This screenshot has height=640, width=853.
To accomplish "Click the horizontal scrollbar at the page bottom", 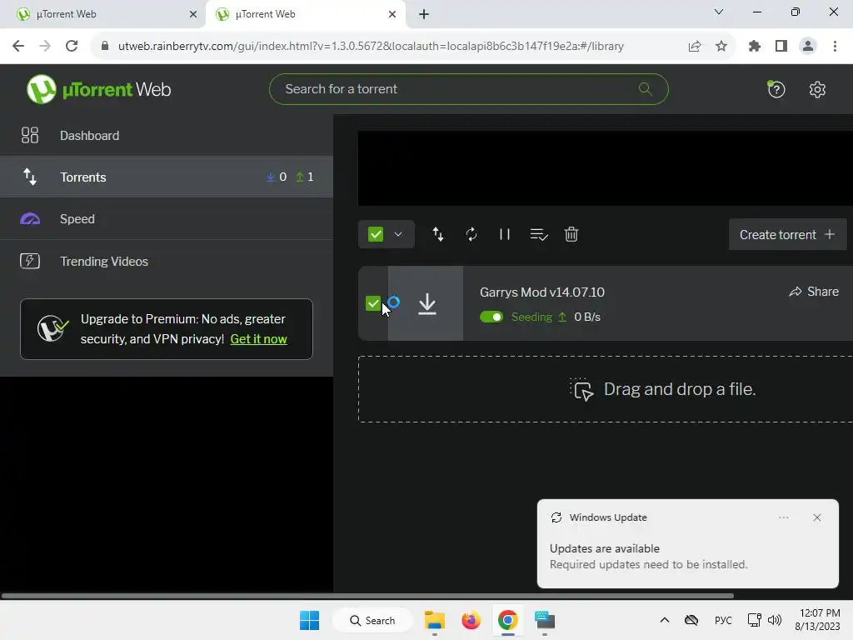I will coord(367,596).
